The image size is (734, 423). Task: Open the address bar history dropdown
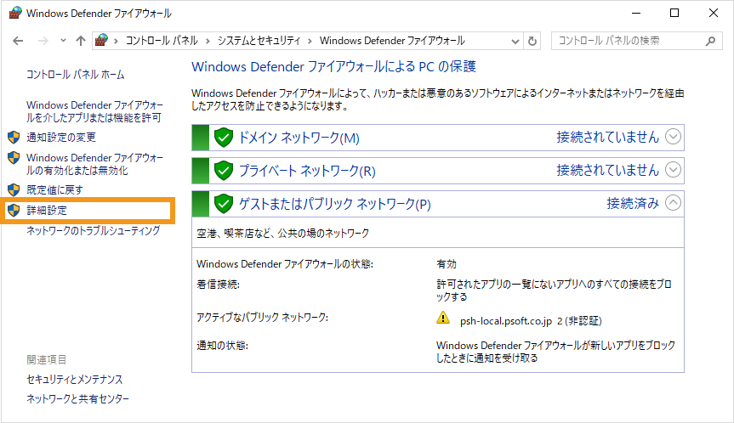514,41
